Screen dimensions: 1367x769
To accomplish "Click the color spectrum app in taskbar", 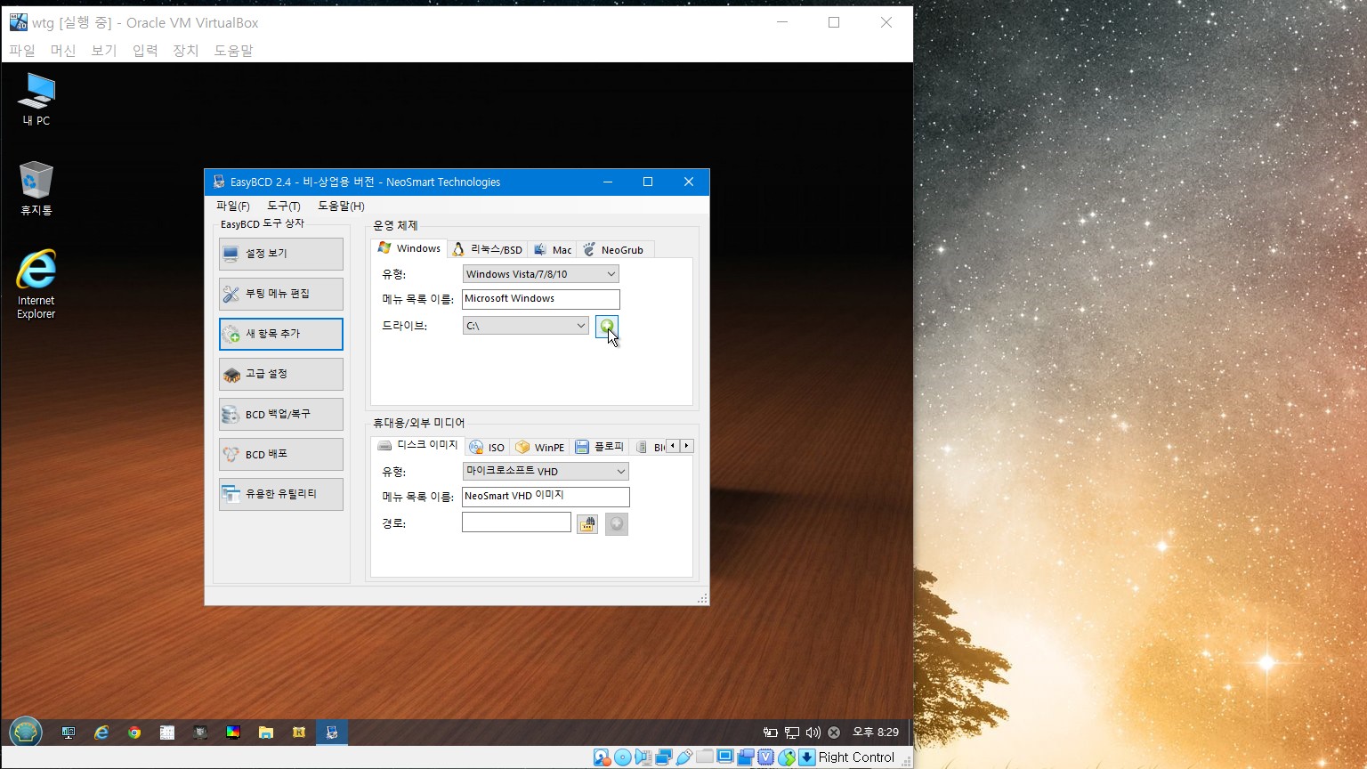I will tap(233, 733).
